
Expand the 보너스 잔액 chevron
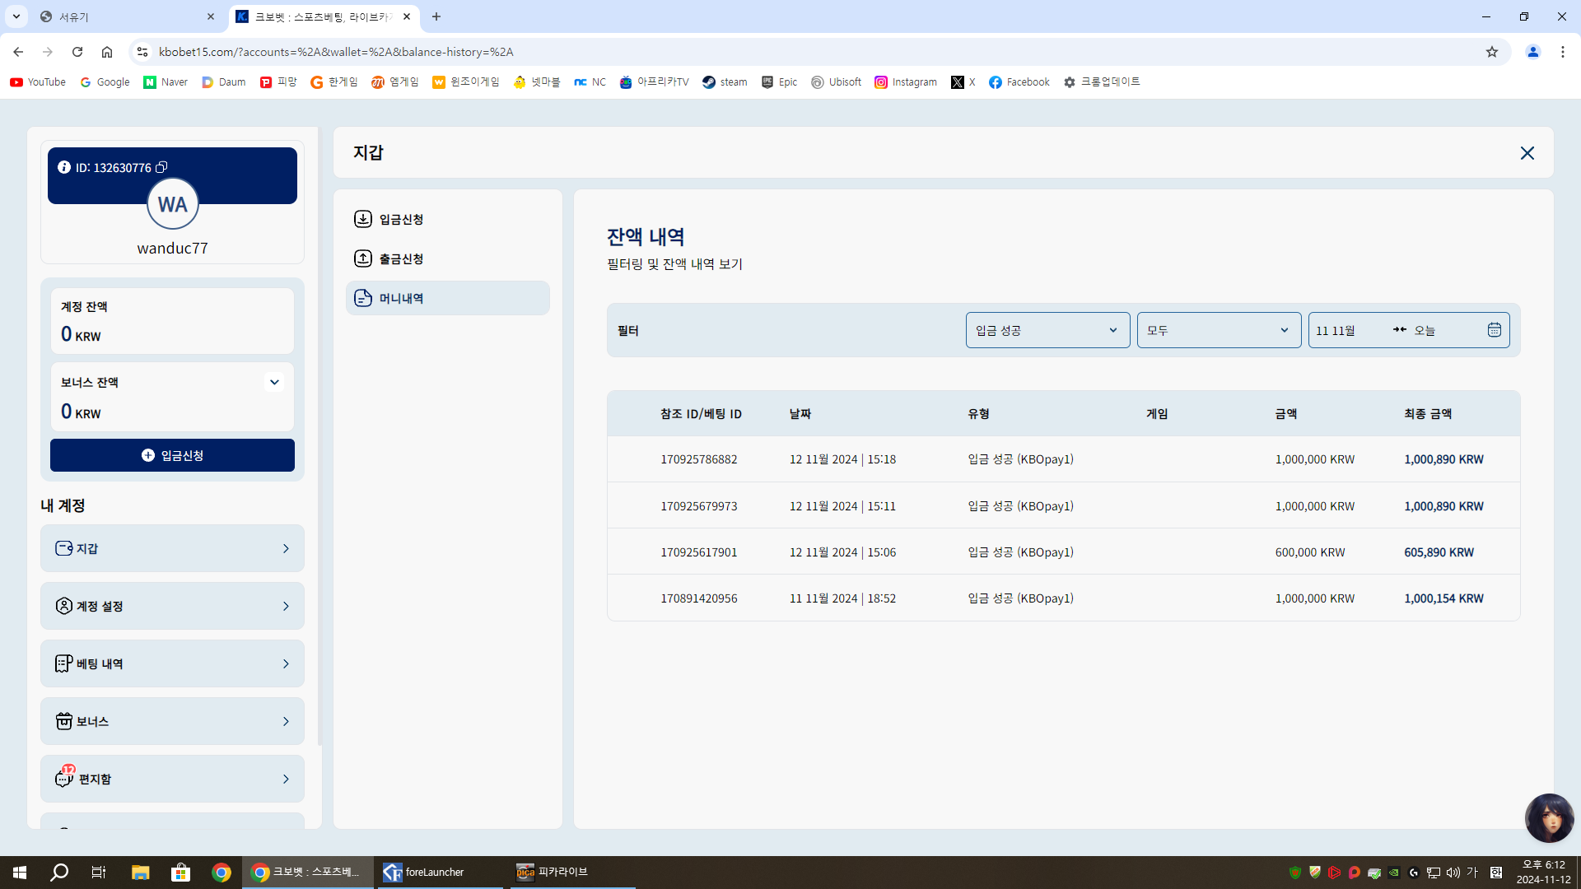[x=274, y=382]
